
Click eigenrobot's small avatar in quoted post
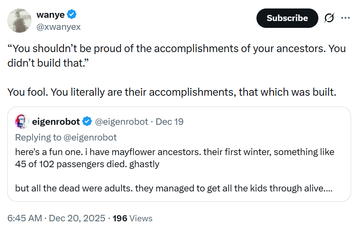coord(21,121)
